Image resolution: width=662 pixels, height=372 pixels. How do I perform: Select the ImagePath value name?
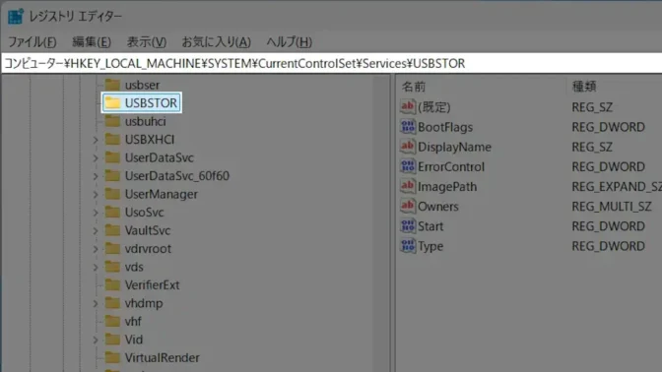coord(447,186)
